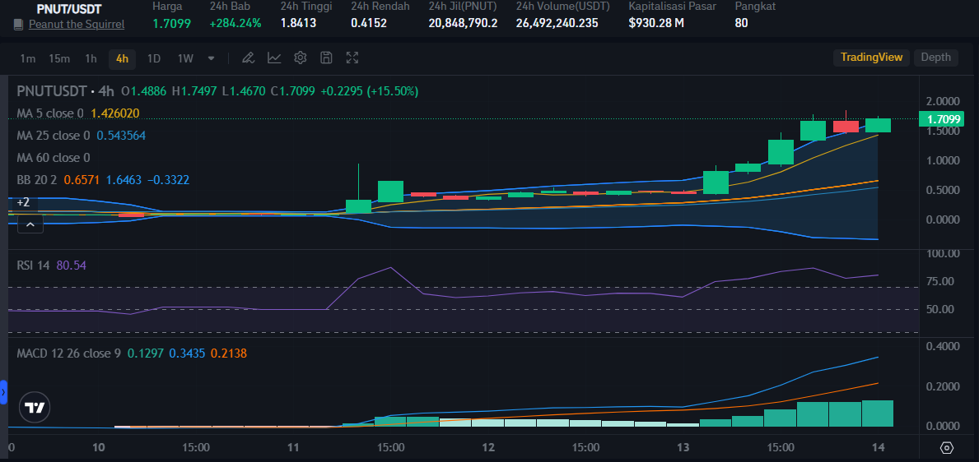Image resolution: width=979 pixels, height=462 pixels.
Task: Click the 24h Tinggi value 1.8413
Action: click(x=298, y=23)
